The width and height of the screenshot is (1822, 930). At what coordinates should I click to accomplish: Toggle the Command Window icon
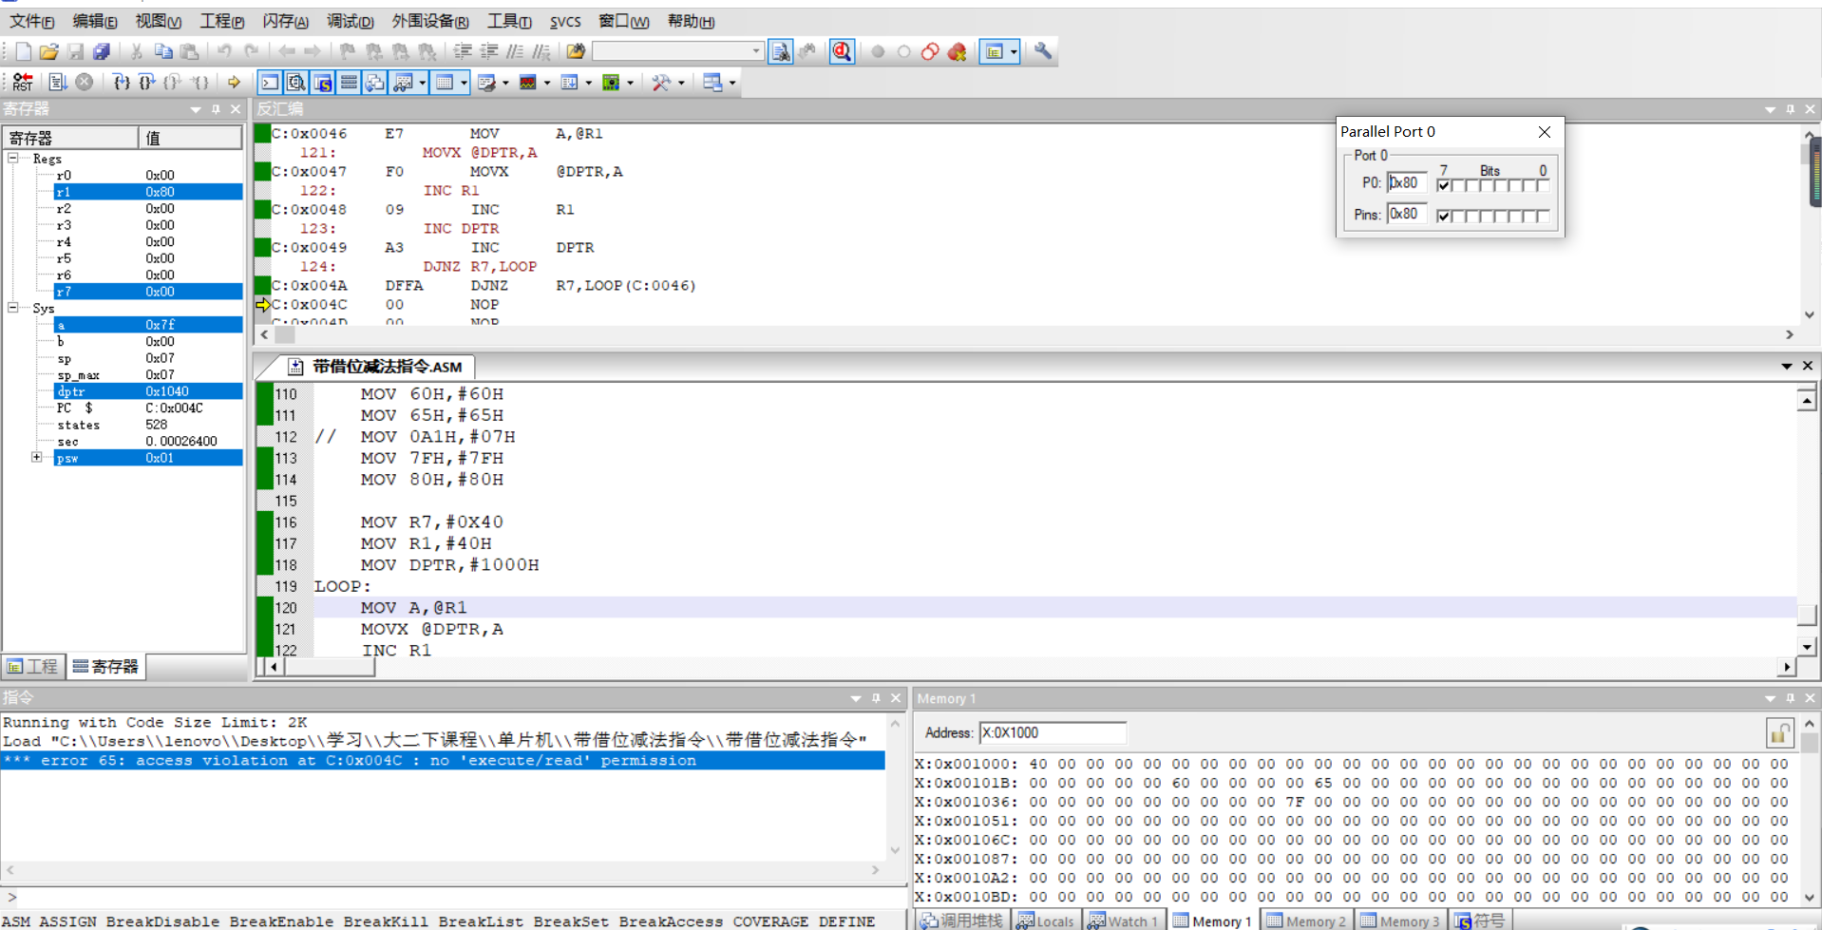[270, 83]
